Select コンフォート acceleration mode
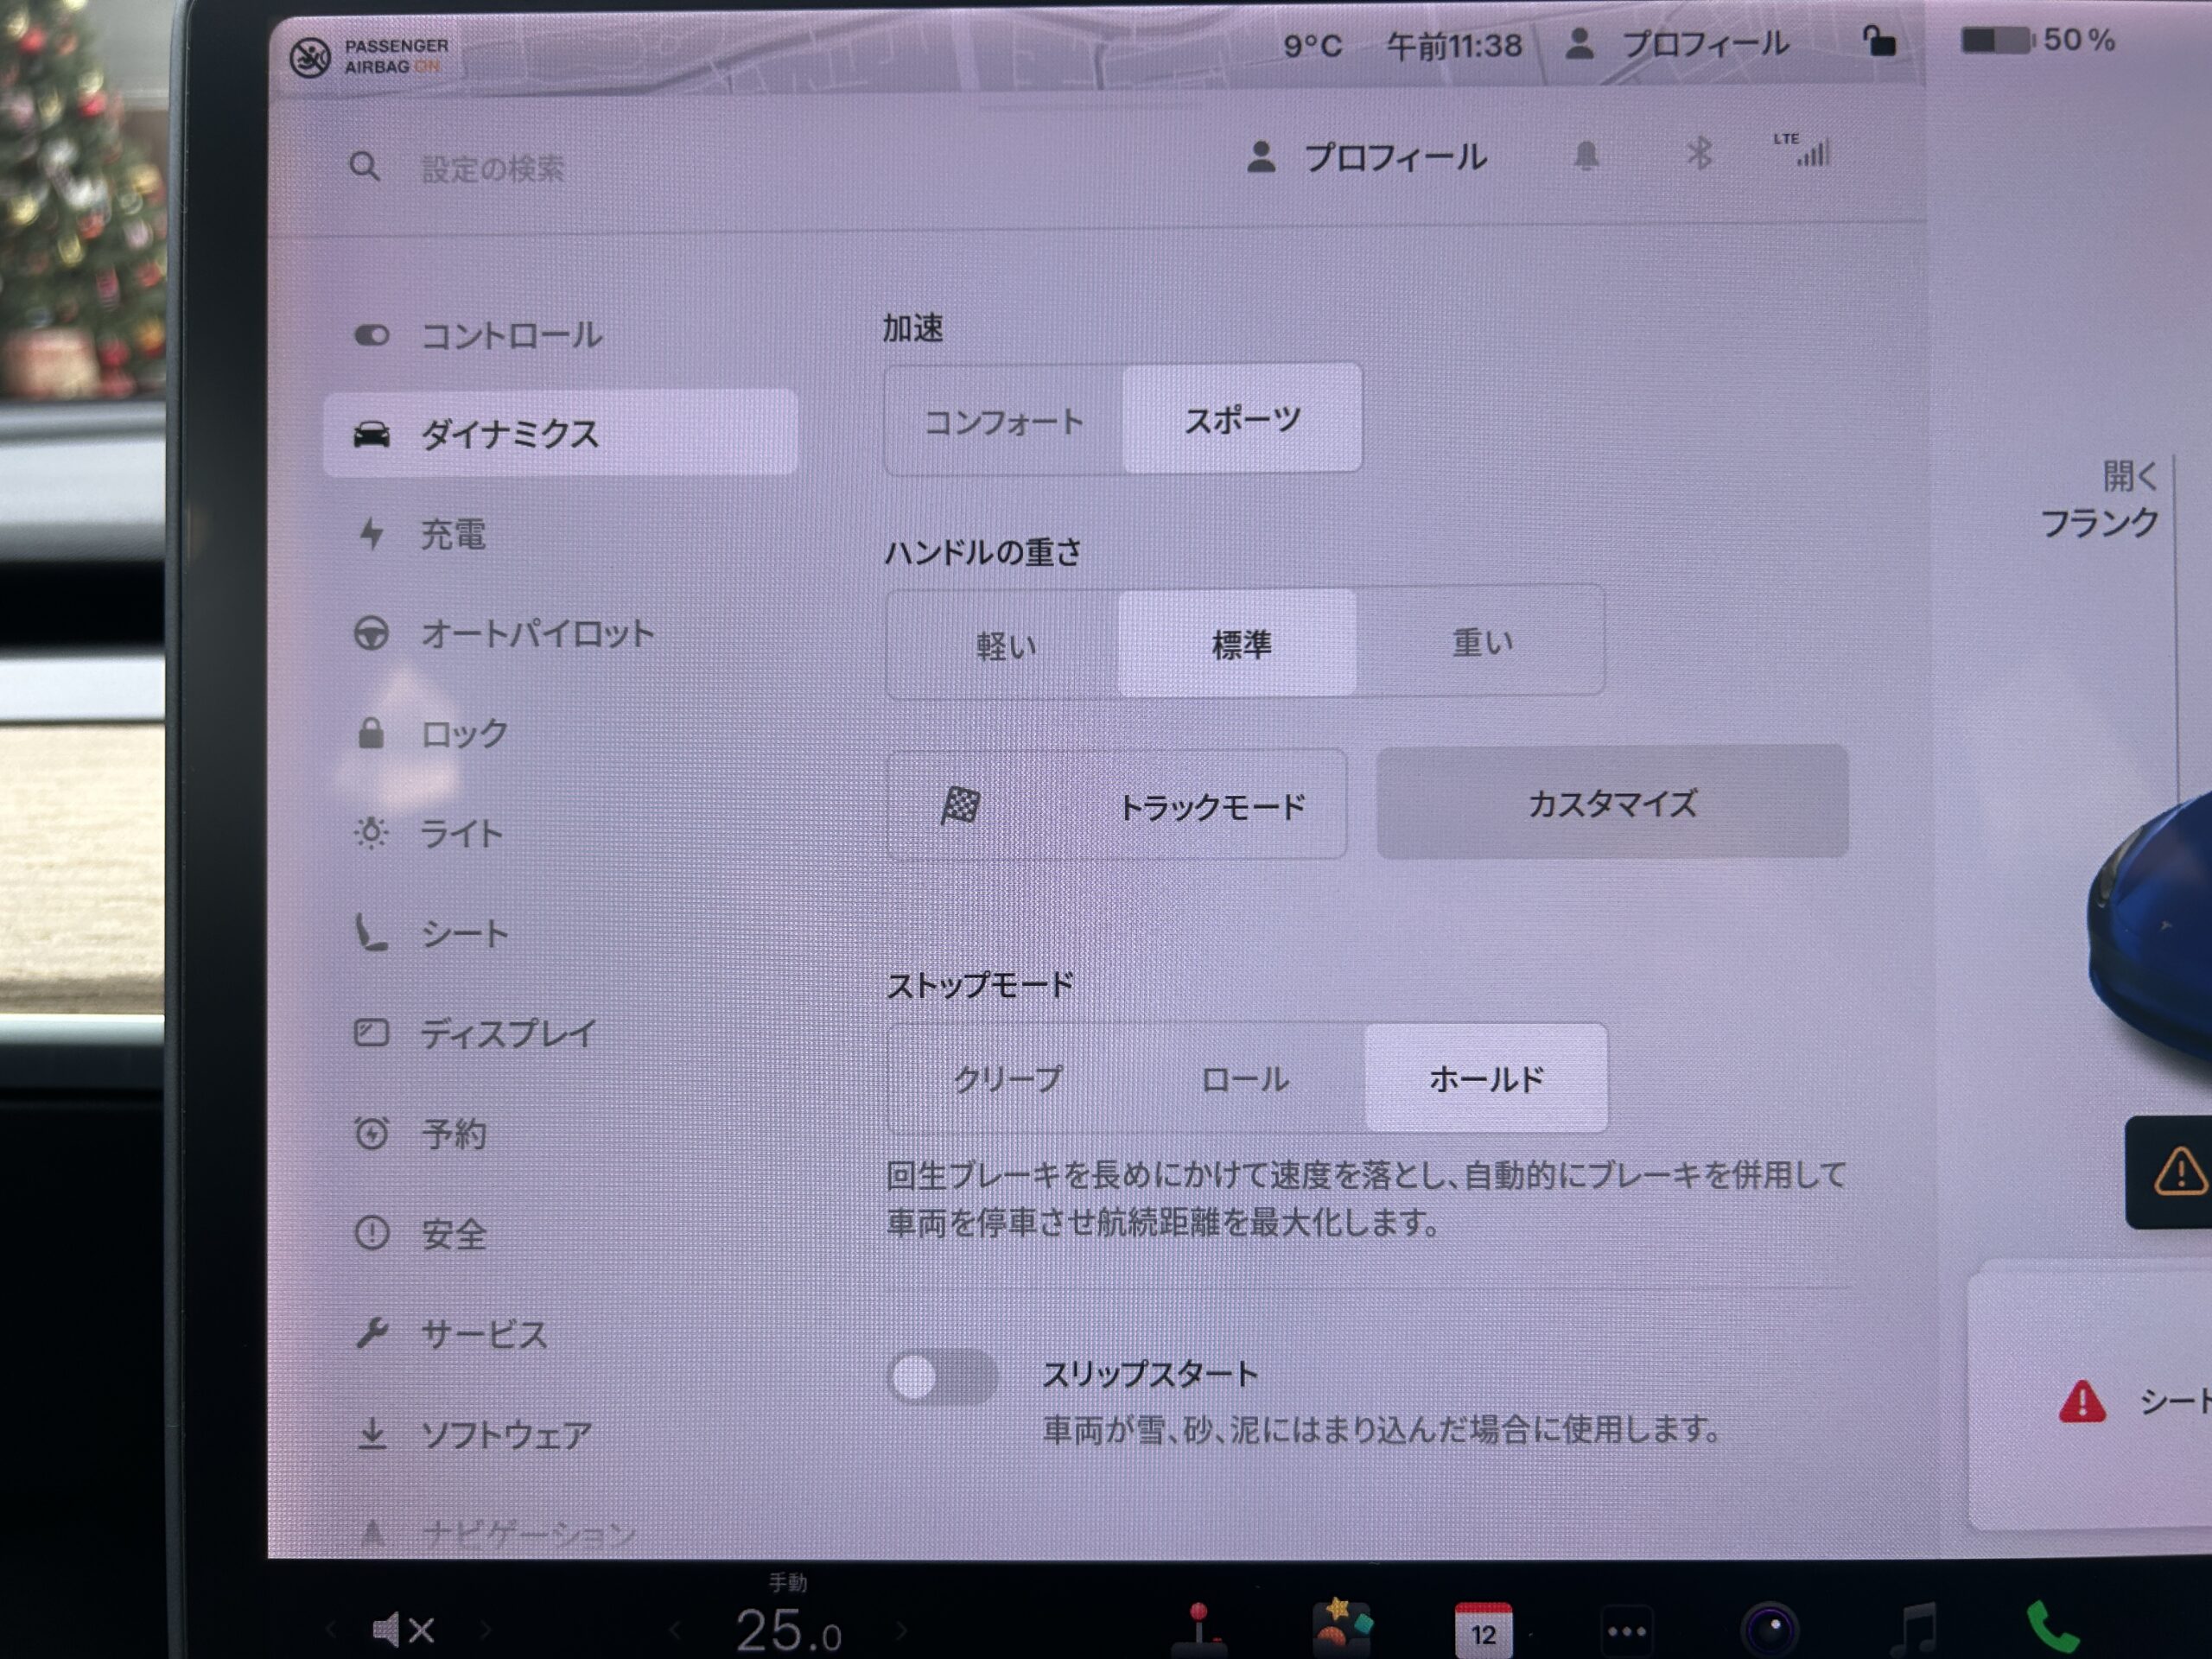 [1003, 421]
